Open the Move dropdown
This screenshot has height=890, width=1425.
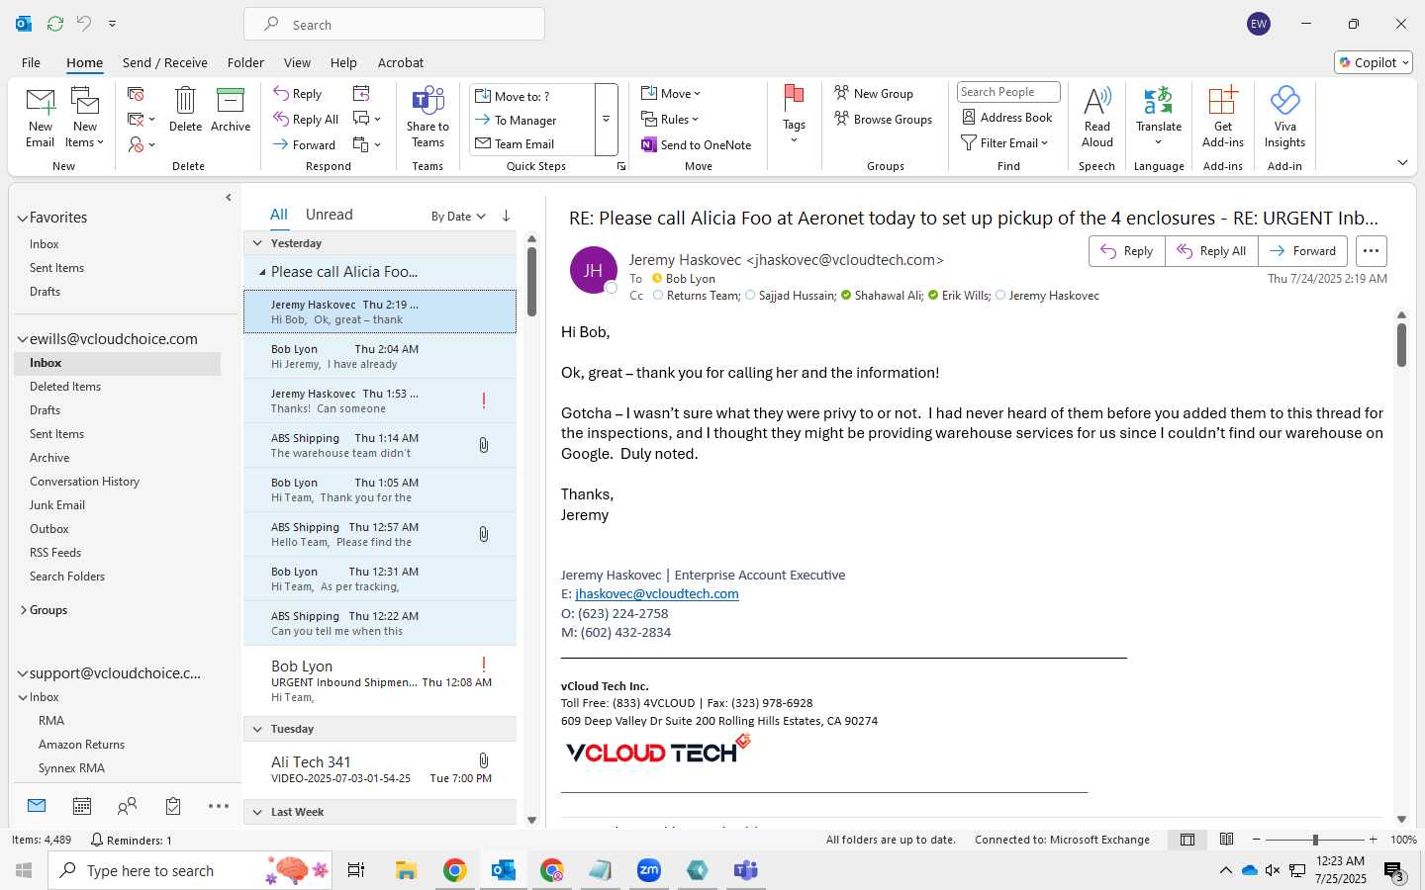[x=671, y=93]
